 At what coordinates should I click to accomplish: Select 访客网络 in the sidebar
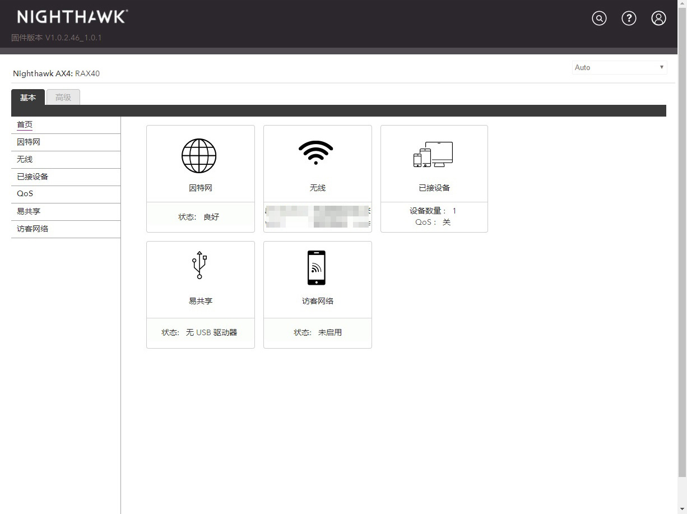coord(66,229)
